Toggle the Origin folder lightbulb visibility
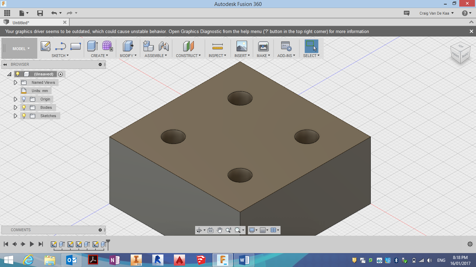476x267 pixels. (x=24, y=99)
